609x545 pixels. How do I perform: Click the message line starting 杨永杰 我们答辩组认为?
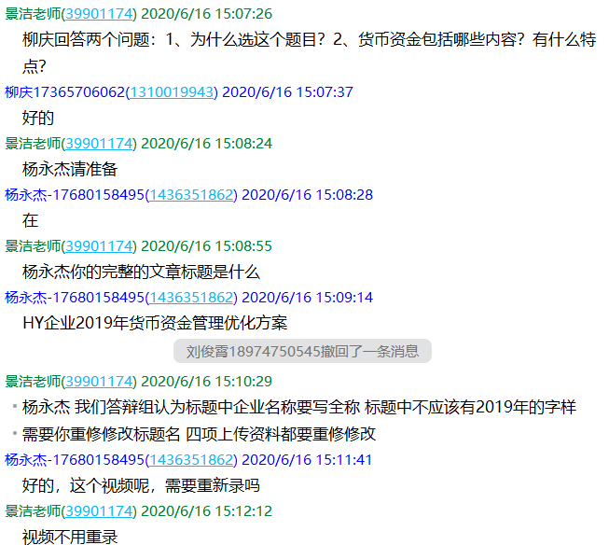pyautogui.click(x=299, y=407)
